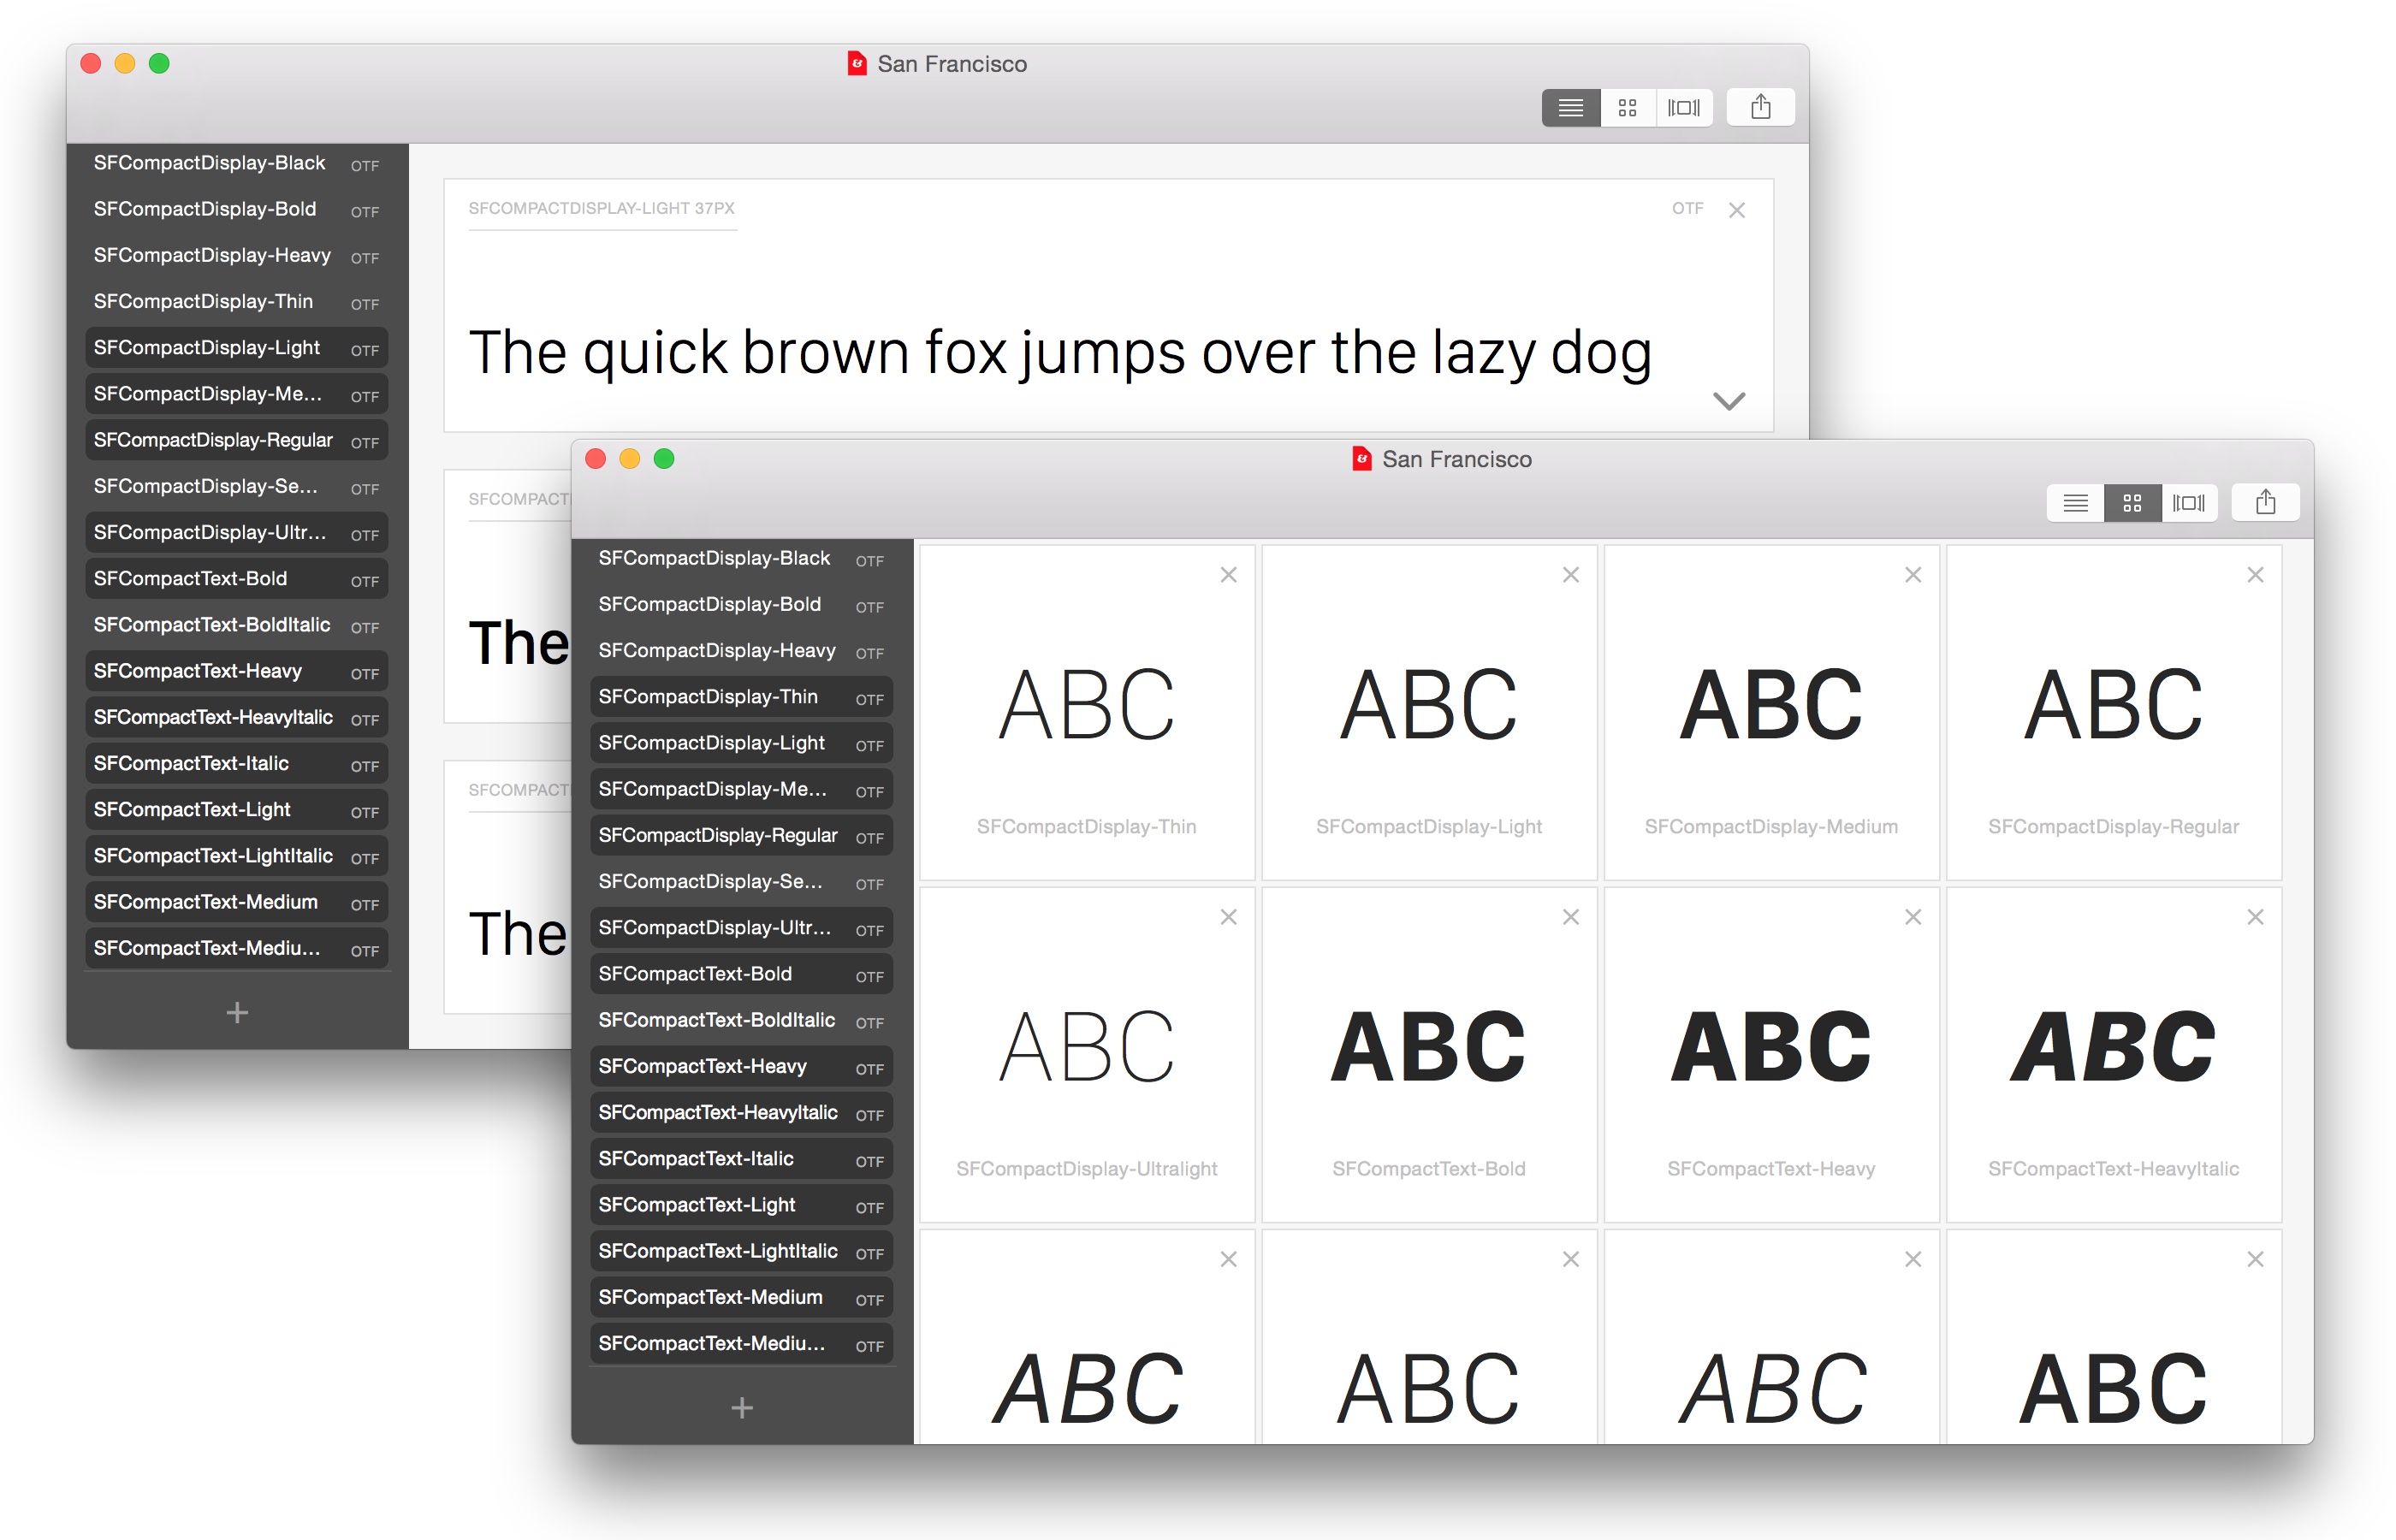Click SFCompactDisplay-Medium ABC thumbnail
Image resolution: width=2396 pixels, height=1540 pixels.
tap(1770, 706)
